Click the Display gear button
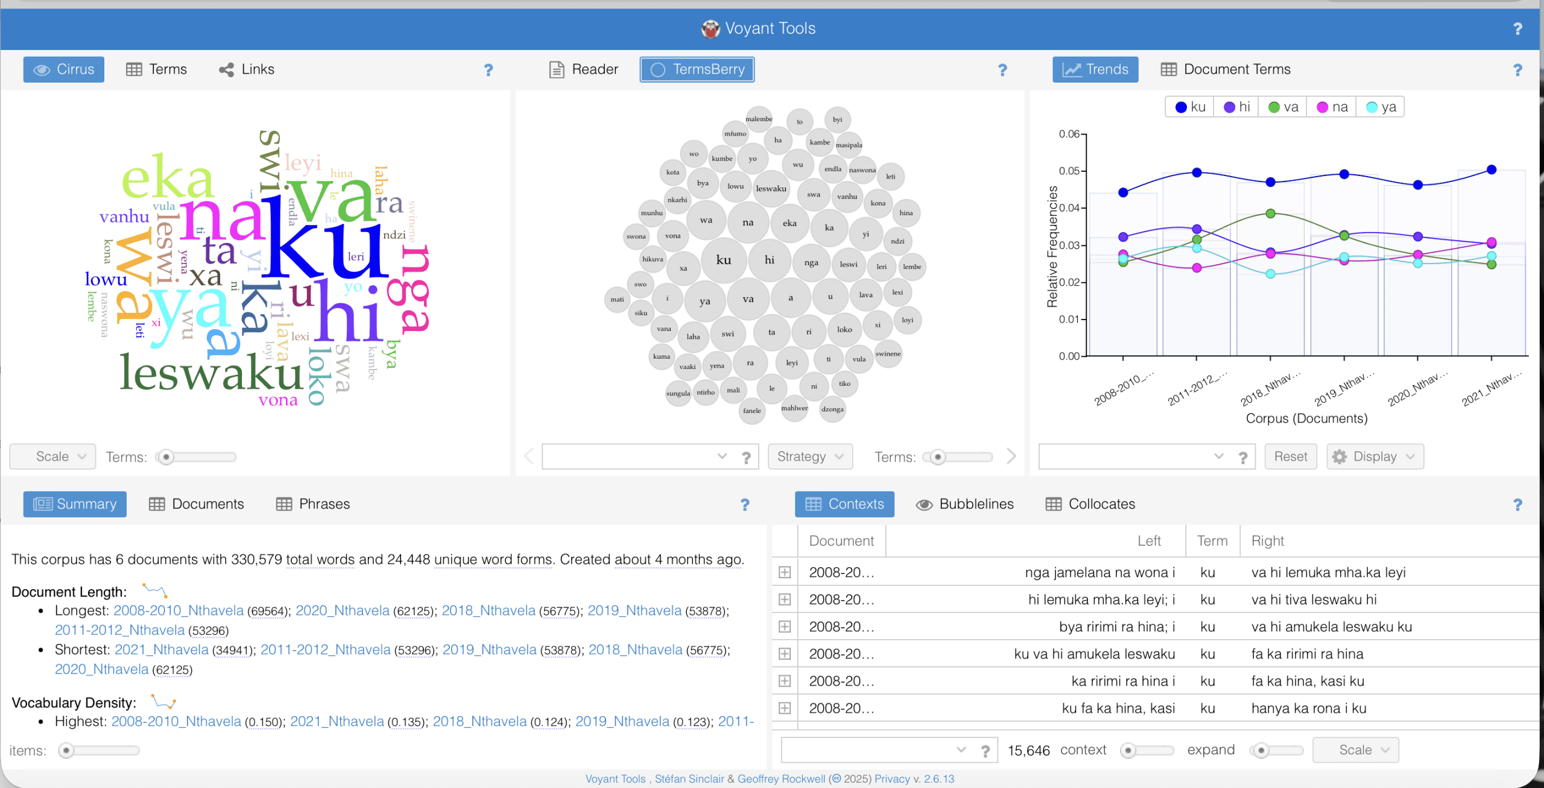 pos(1375,456)
